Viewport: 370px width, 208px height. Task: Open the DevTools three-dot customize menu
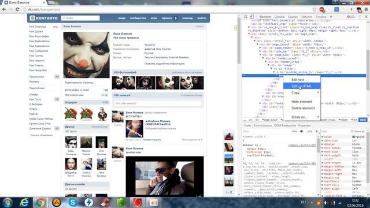(360, 17)
